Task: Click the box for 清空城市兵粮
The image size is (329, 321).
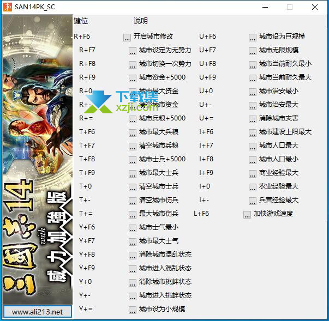Action: [x=133, y=146]
